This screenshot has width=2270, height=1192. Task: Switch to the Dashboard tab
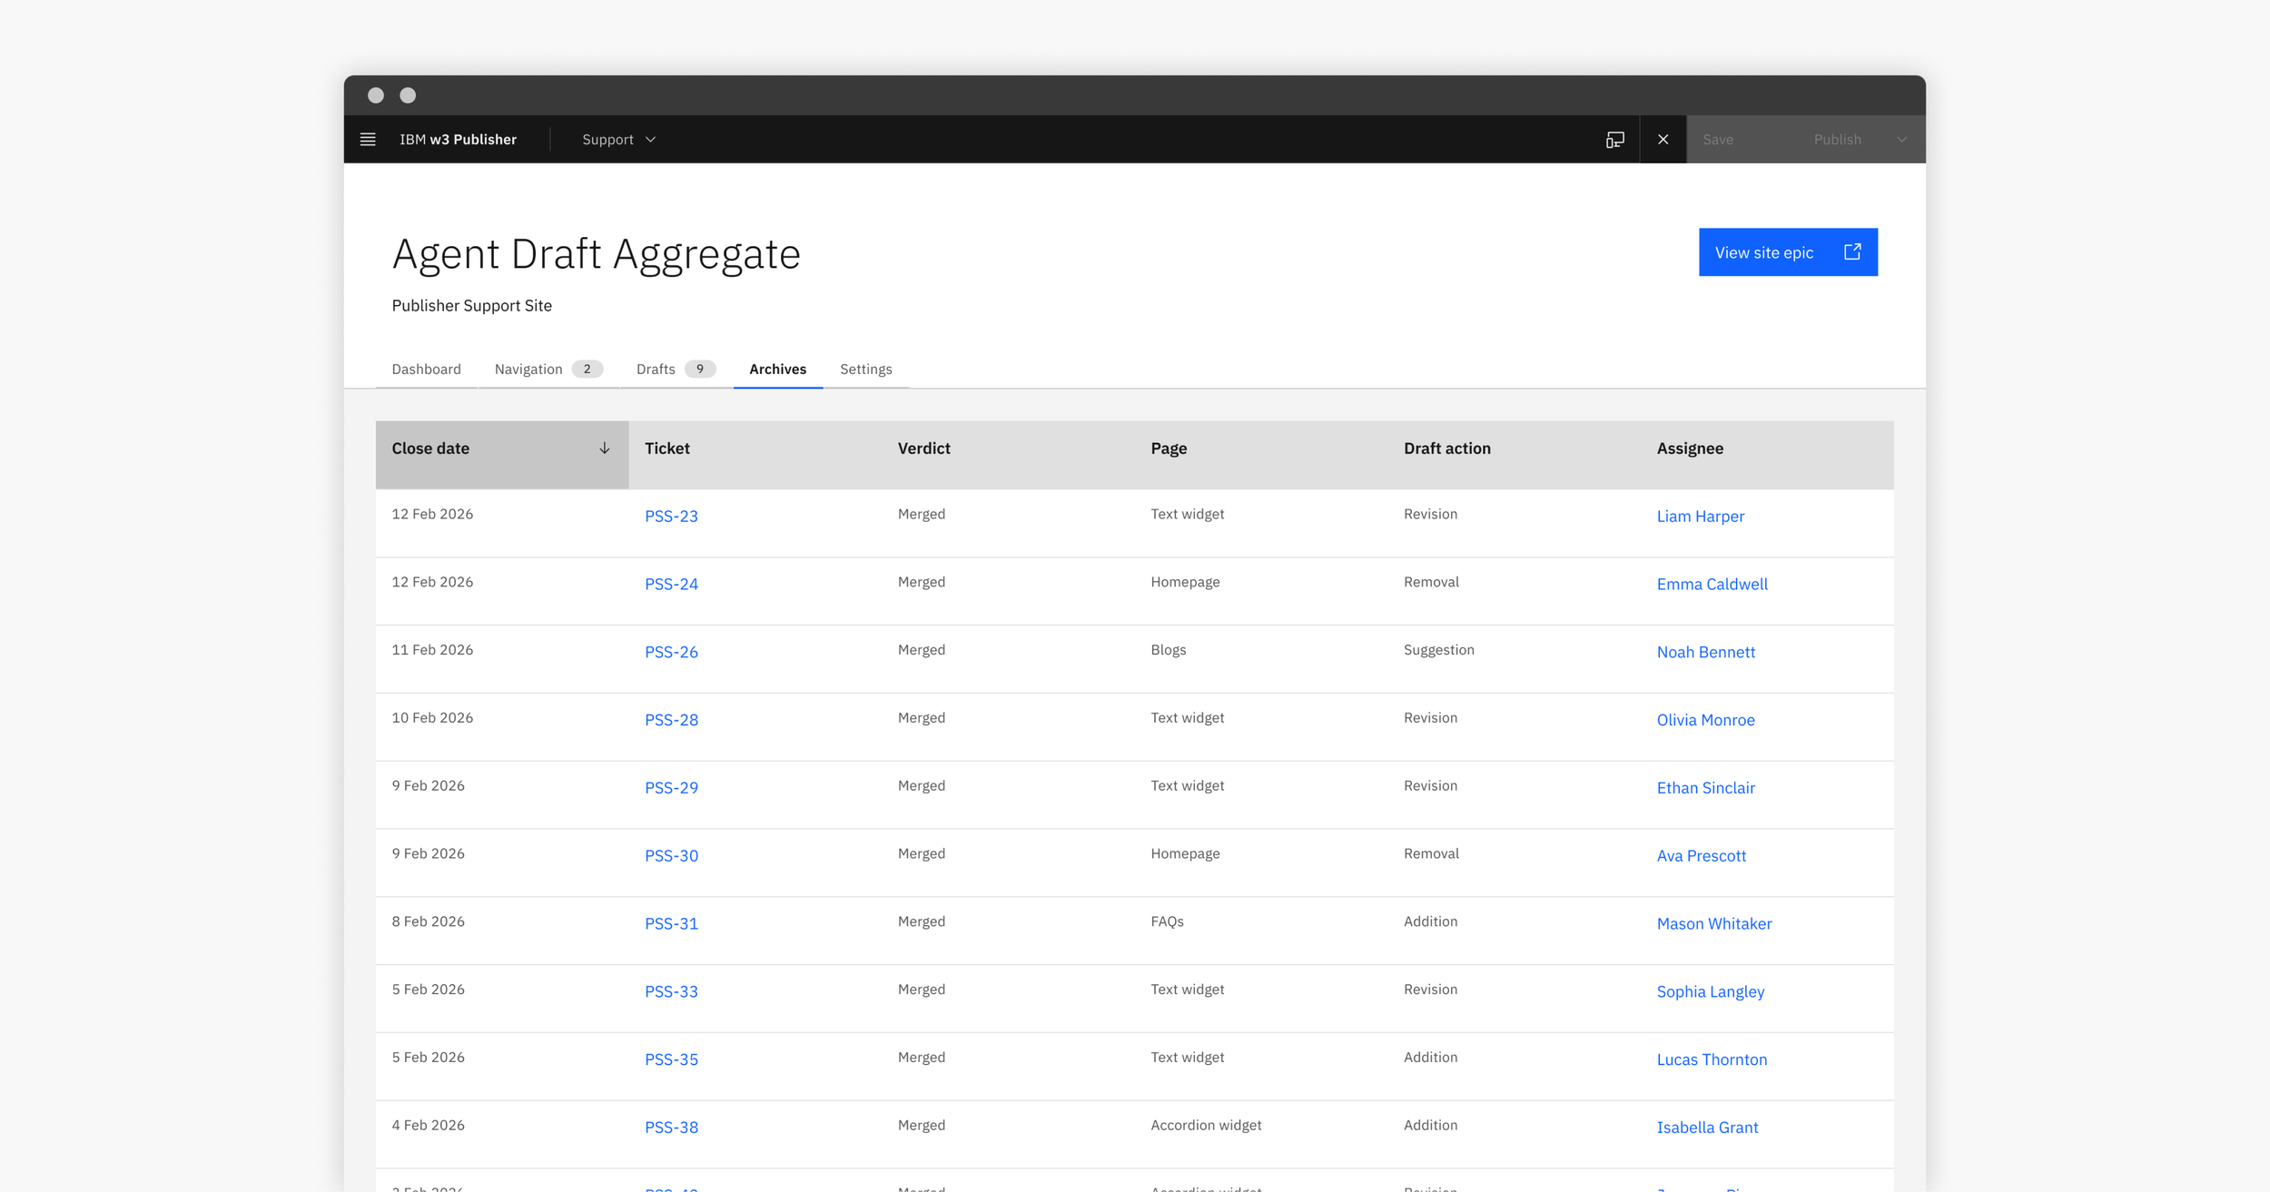coord(426,369)
